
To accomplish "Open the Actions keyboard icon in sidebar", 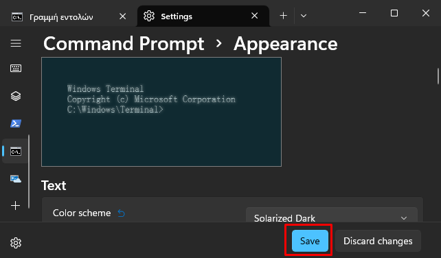I will point(16,69).
